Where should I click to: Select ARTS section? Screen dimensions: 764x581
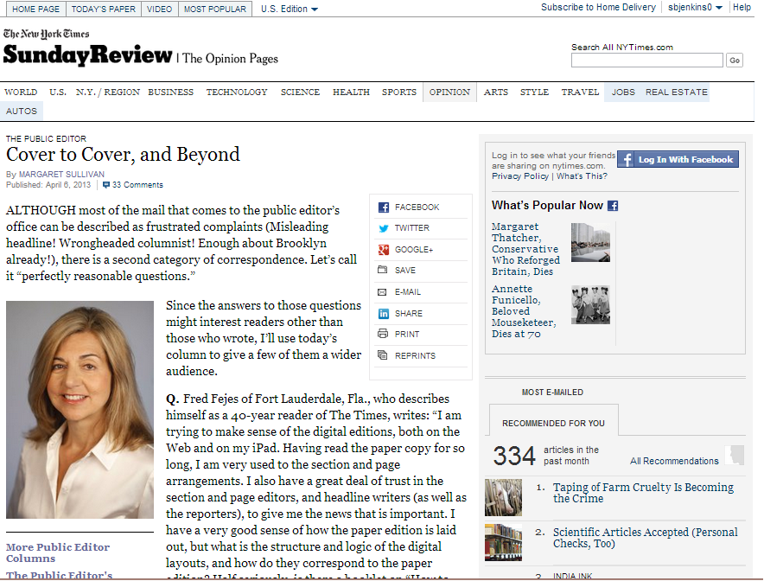coord(495,93)
